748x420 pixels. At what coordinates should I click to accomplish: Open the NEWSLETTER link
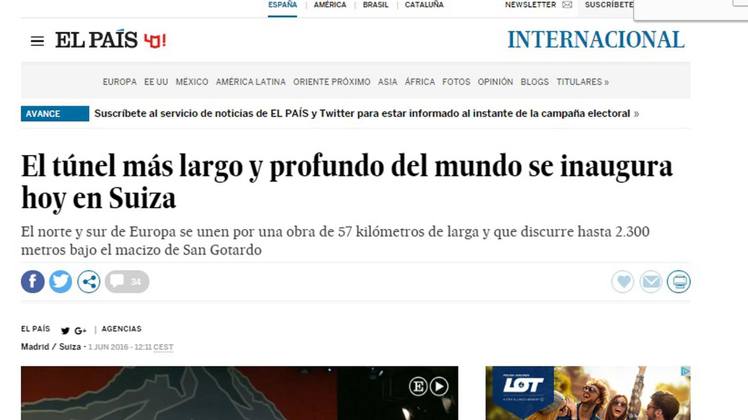click(x=530, y=5)
